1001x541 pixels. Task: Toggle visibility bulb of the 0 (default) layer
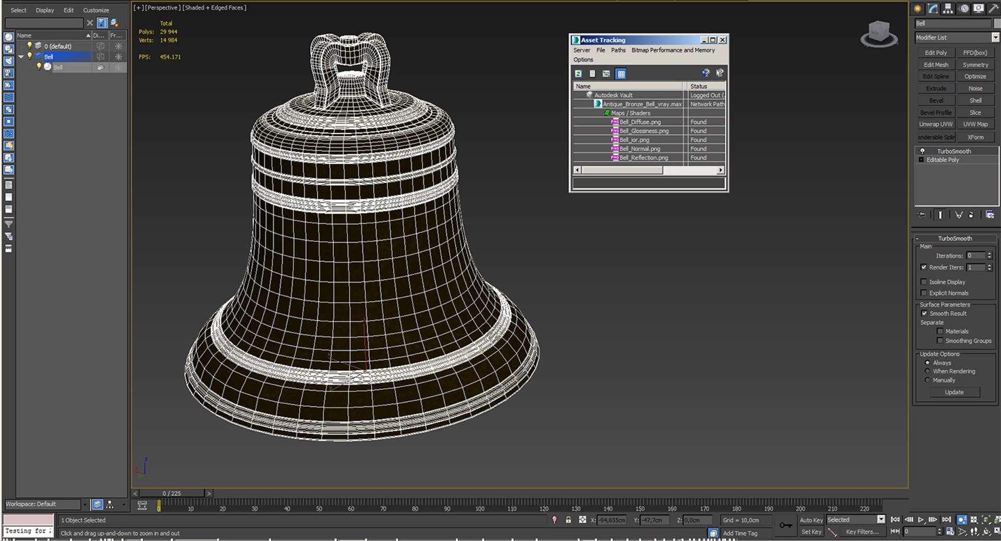(30, 46)
